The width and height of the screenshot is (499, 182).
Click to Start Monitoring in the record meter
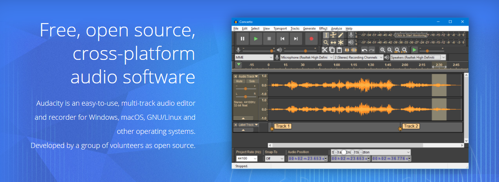(410, 35)
